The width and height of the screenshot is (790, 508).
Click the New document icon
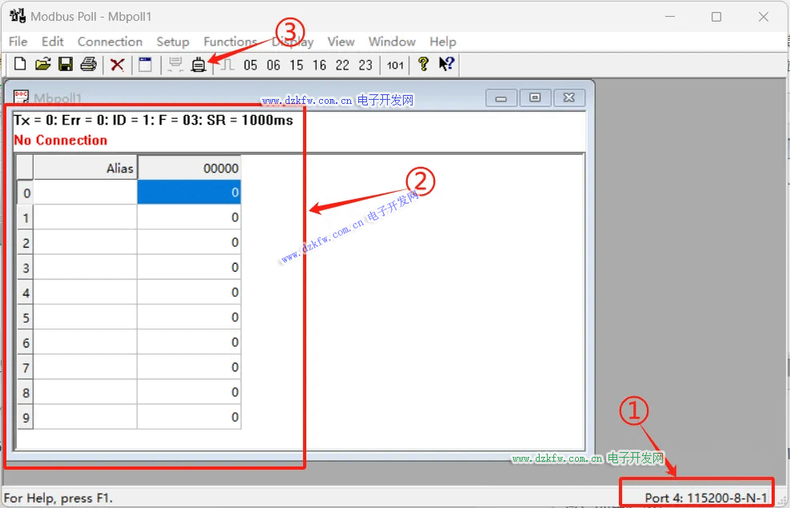coord(20,65)
